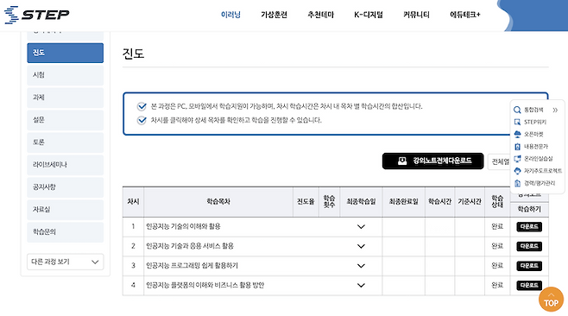
Task: Click the 학습목차 column header
Action: (218, 201)
